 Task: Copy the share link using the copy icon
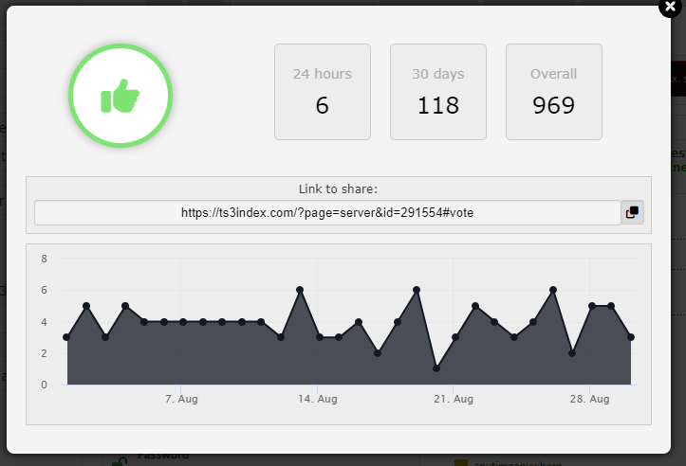pos(632,213)
